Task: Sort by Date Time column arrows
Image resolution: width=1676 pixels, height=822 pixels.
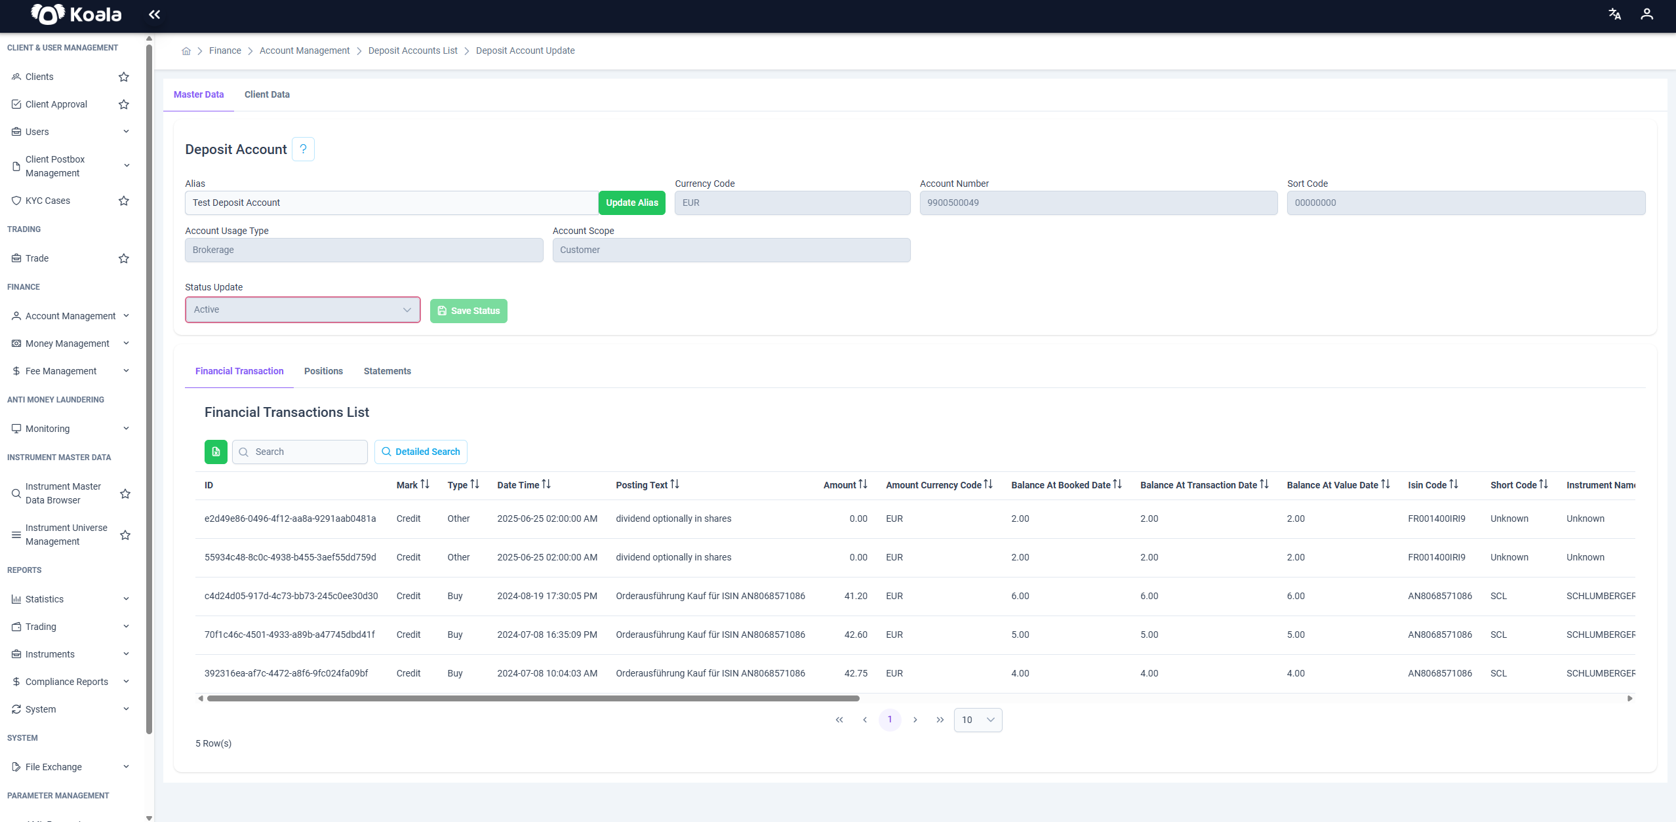Action: 546,484
